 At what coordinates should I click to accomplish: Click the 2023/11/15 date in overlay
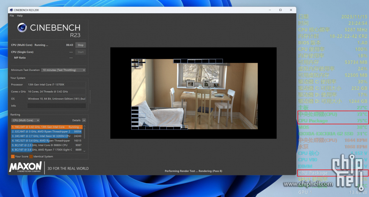point(354,17)
